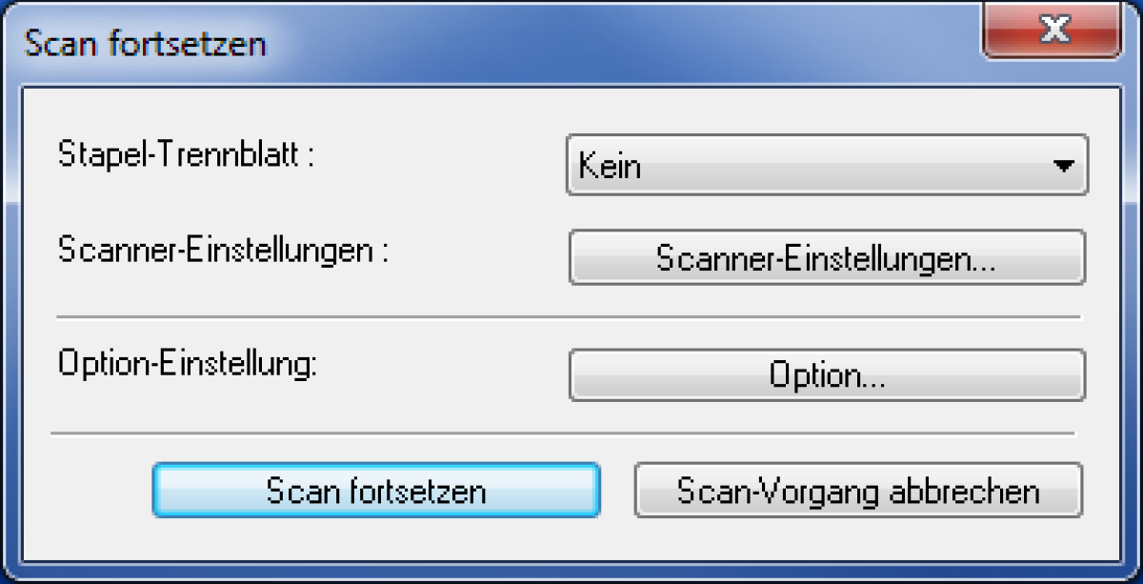Viewport: 1143px width, 584px height.
Task: Click the separator line above Option-Einstellung
Action: tap(569, 316)
